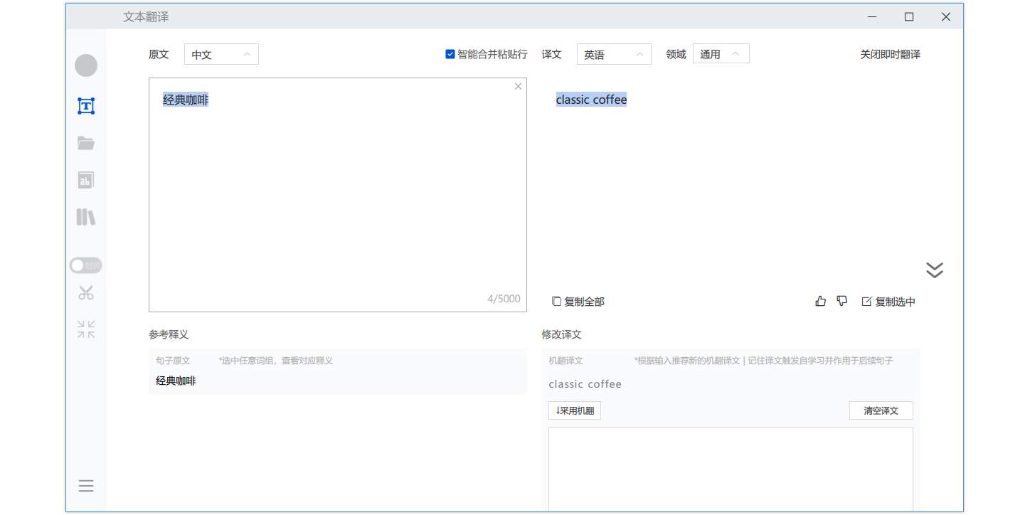The width and height of the screenshot is (1030, 515).
Task: Select the text translation tool icon
Action: (x=86, y=106)
